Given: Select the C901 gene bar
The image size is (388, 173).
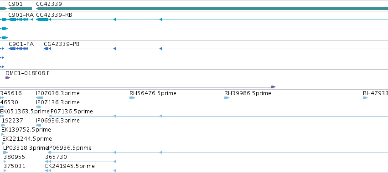Looking at the screenshot, I should pos(20,9).
